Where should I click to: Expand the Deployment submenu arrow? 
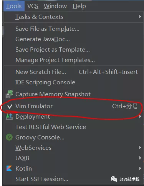pyautogui.click(x=140, y=116)
